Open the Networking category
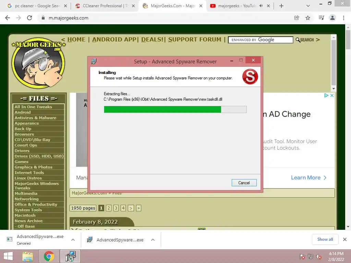The height and width of the screenshot is (263, 351). click(26, 199)
